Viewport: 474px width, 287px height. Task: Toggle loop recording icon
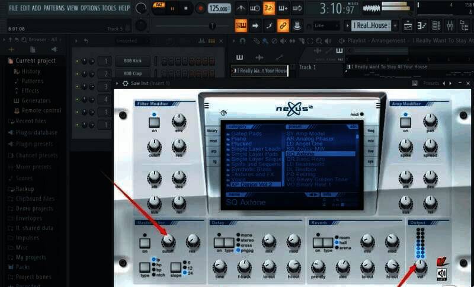click(x=297, y=8)
